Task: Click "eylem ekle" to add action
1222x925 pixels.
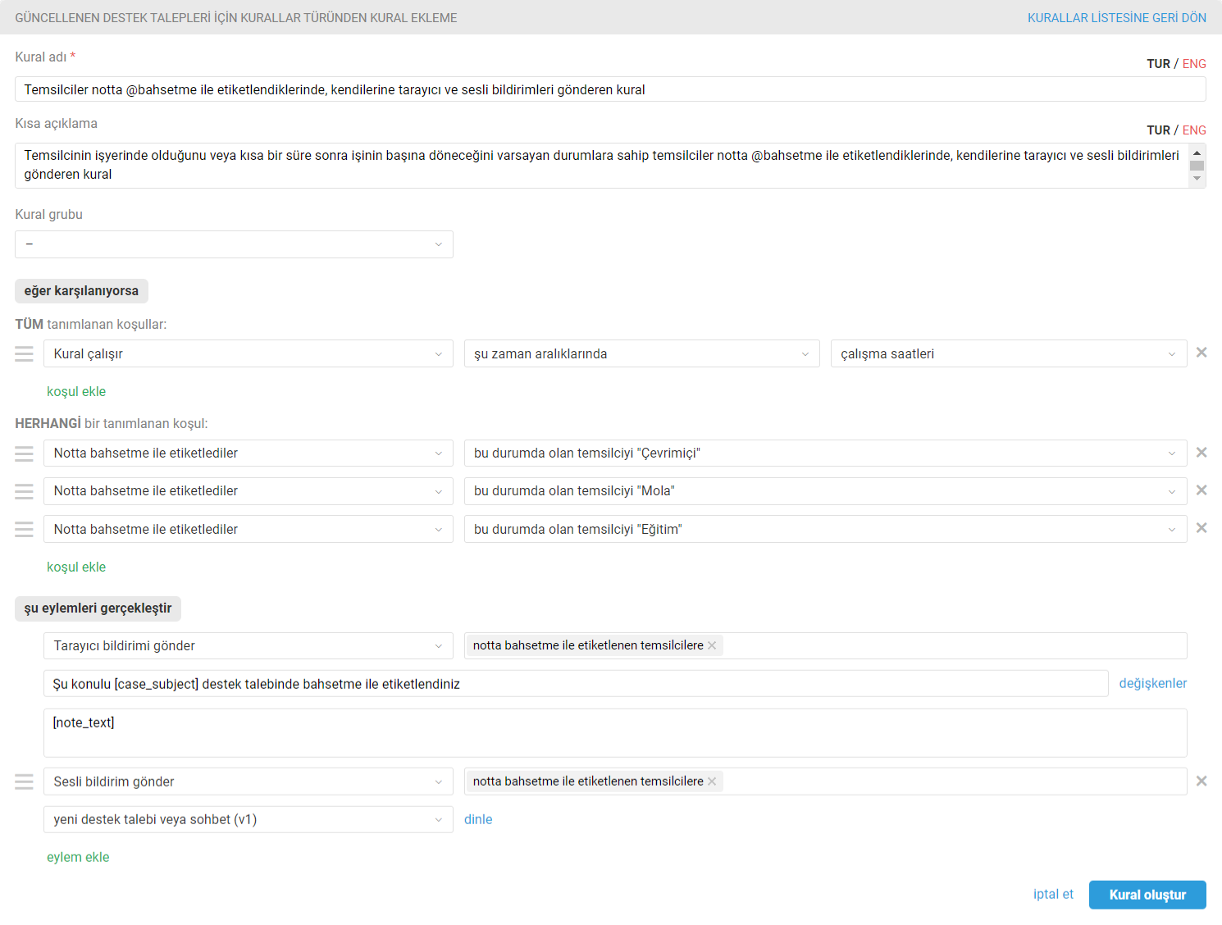Action: click(x=78, y=857)
